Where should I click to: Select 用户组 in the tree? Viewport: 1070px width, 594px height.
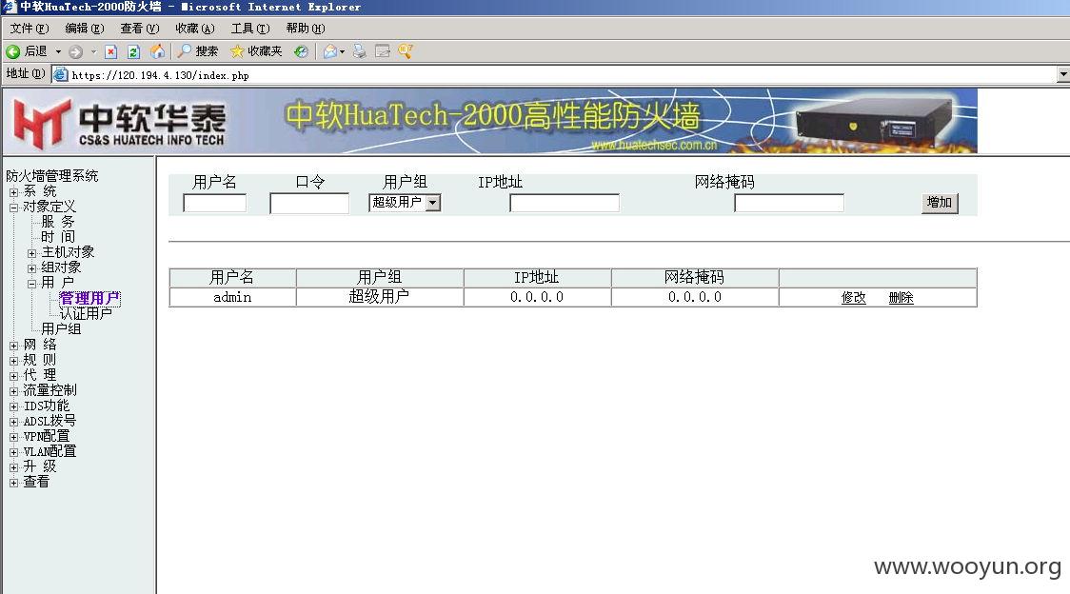click(62, 328)
